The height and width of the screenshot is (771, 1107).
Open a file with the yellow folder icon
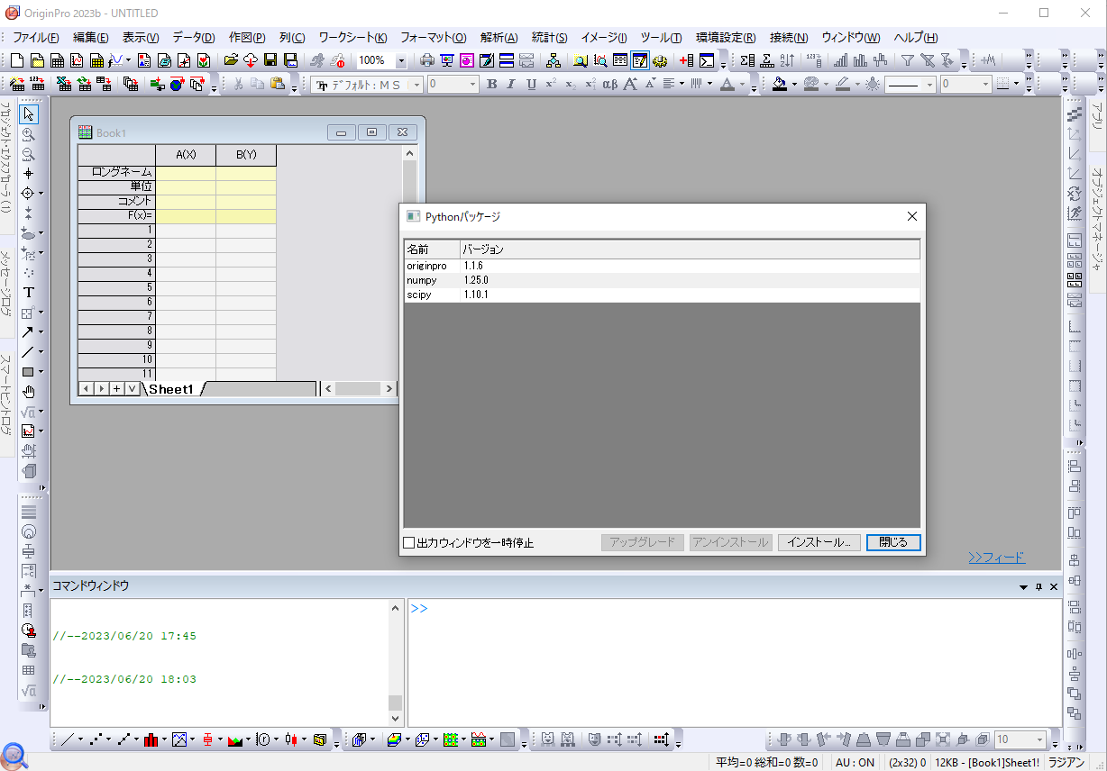point(231,60)
